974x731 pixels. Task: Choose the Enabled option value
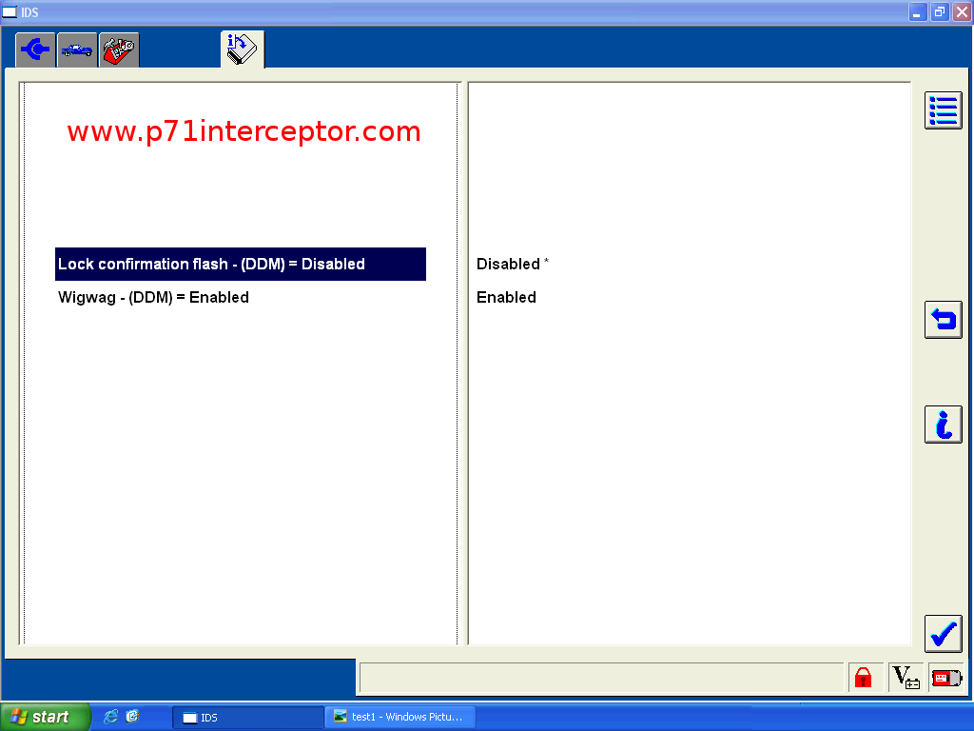507,298
